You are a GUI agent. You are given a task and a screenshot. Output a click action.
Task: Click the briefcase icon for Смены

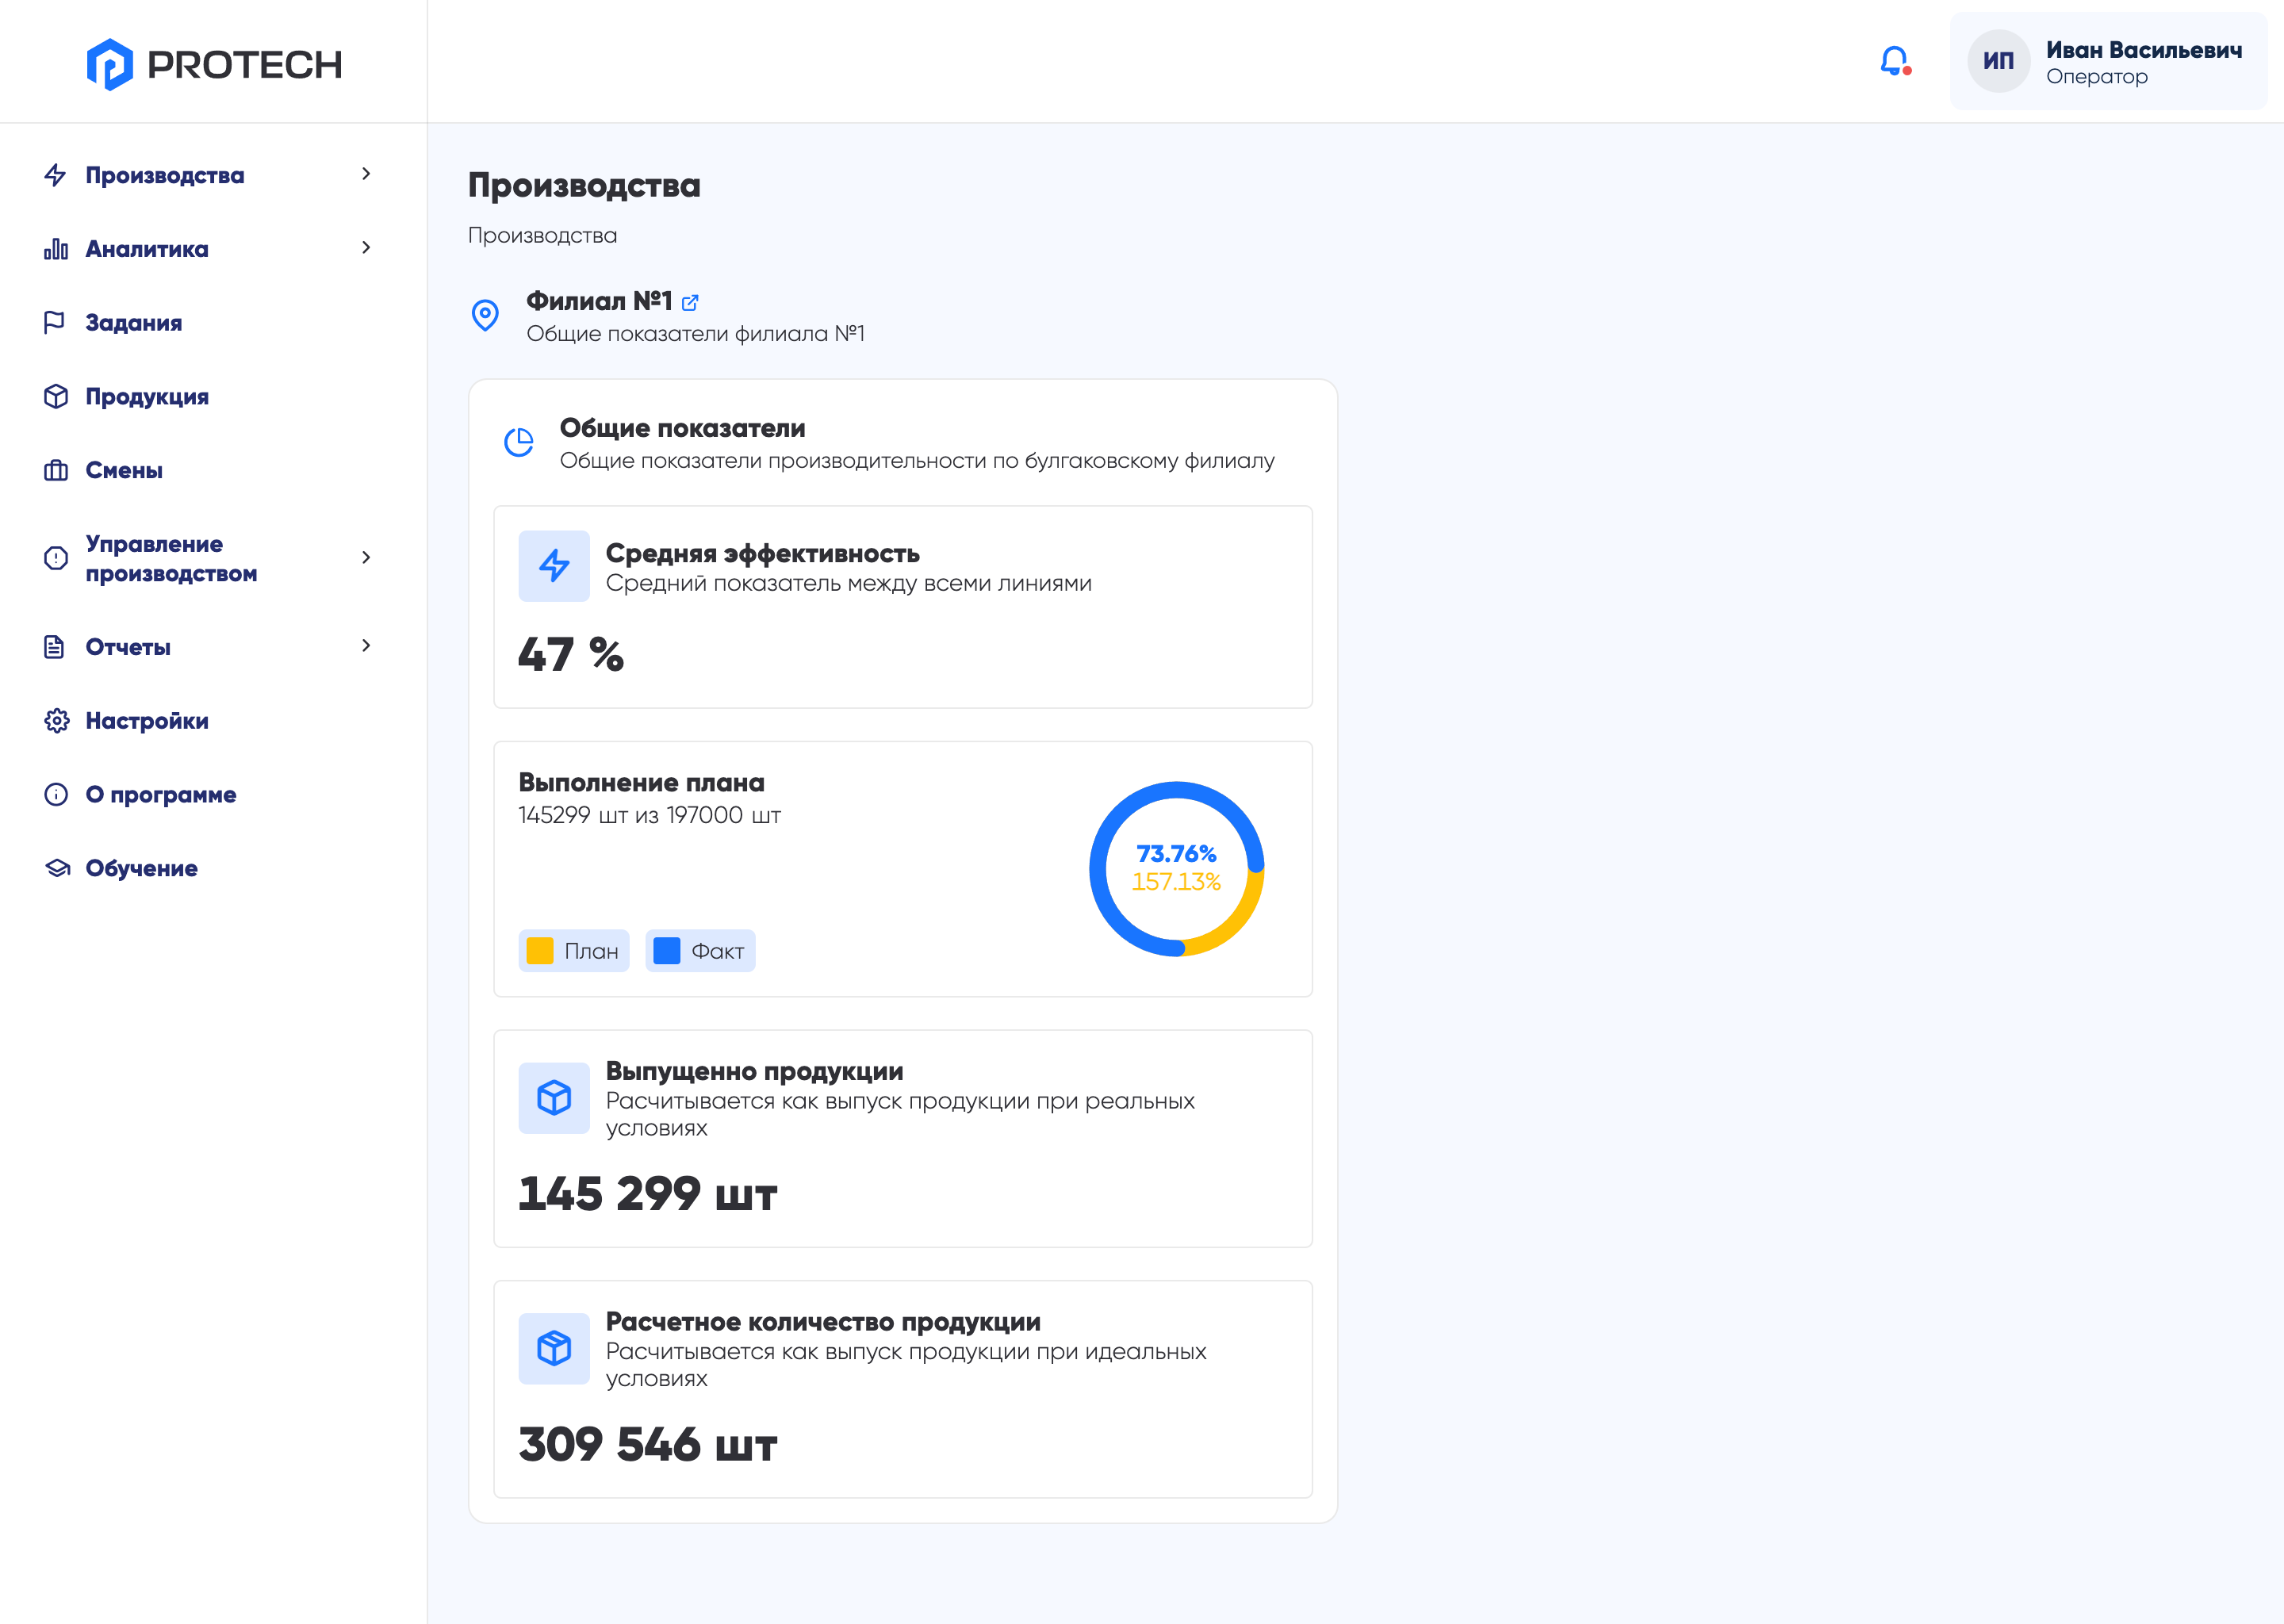tap(56, 470)
